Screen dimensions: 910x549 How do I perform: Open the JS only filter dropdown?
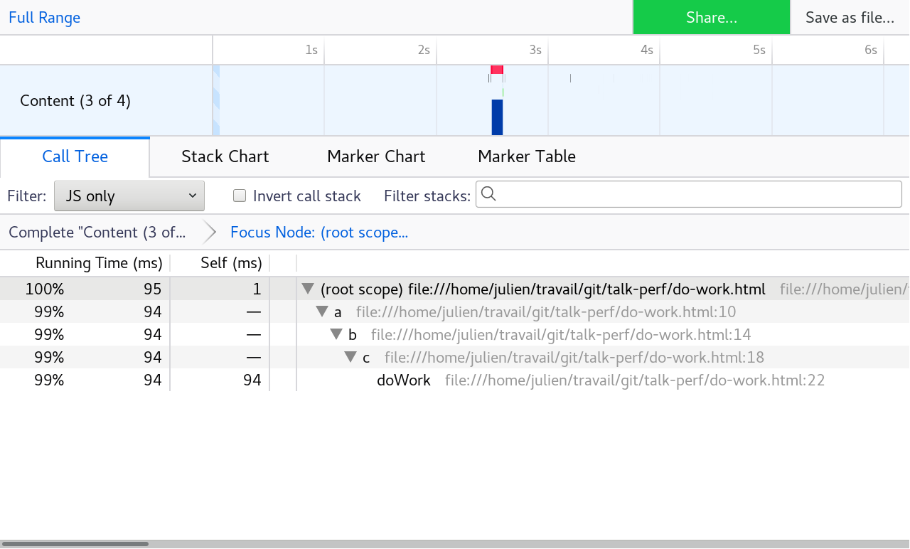click(x=129, y=196)
